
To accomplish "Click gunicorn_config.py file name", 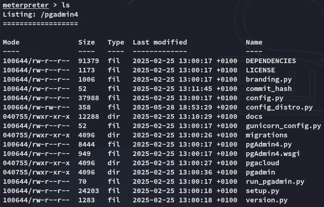I will (283, 126).
